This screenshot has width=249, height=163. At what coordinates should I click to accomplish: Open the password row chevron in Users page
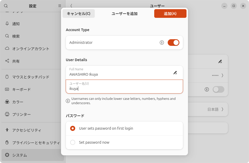pyautogui.click(x=223, y=75)
